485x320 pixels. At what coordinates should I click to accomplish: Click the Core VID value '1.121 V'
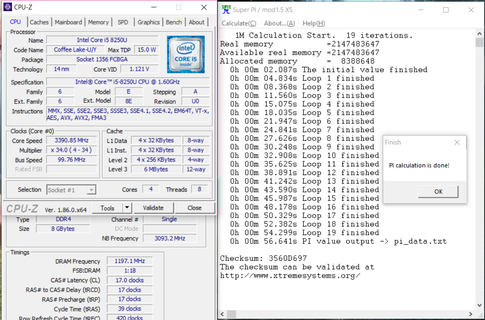pyautogui.click(x=140, y=69)
